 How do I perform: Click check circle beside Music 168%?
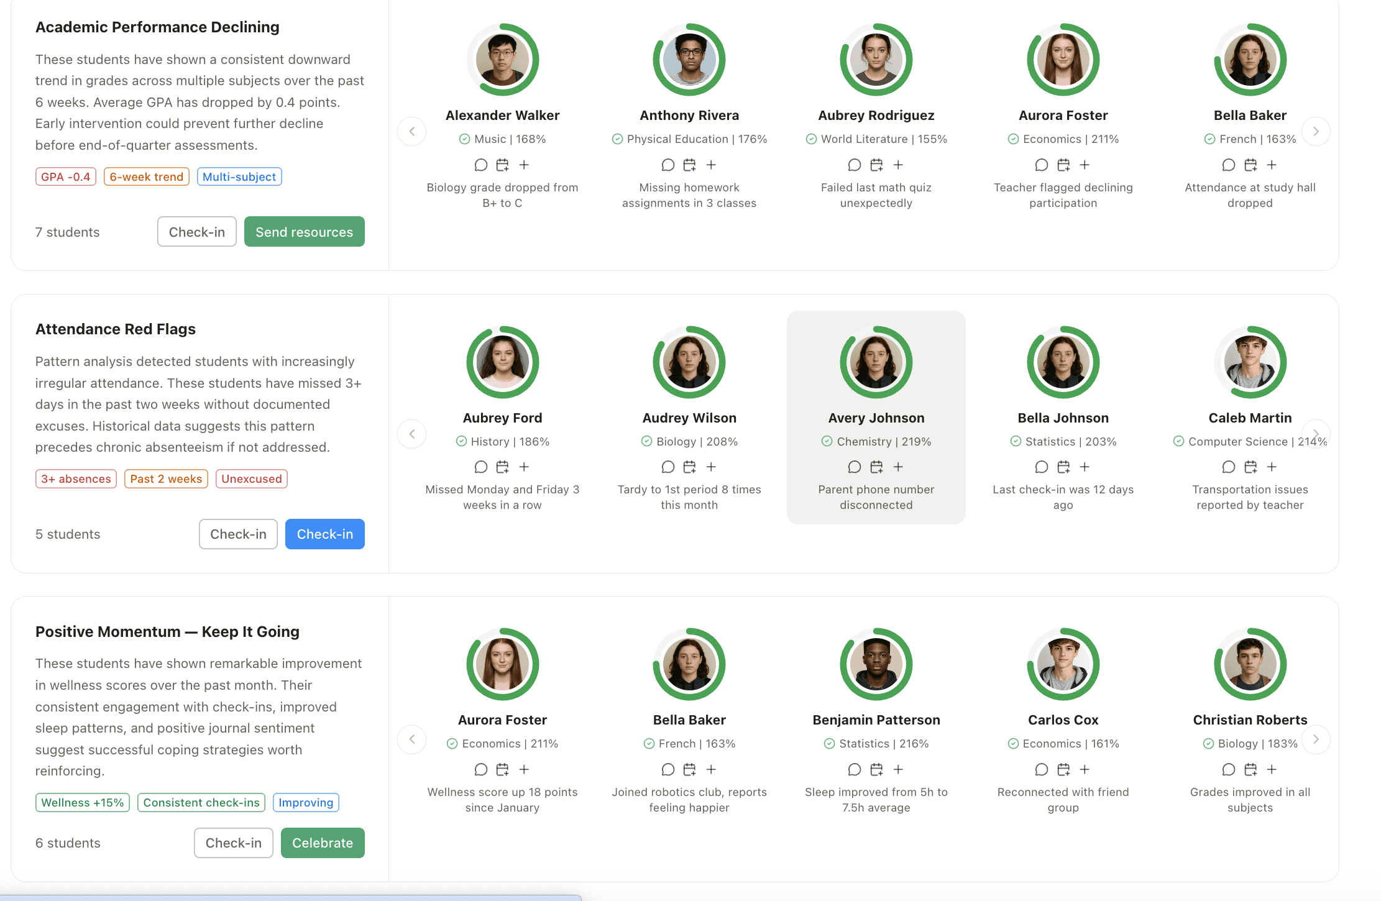[x=464, y=139]
